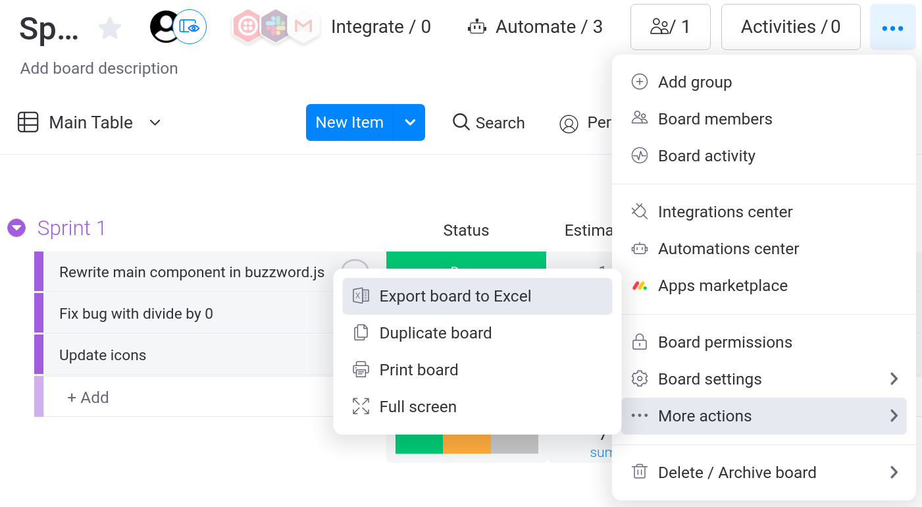Select Export board to Excel
Image resolution: width=922 pixels, height=507 pixels.
(477, 296)
